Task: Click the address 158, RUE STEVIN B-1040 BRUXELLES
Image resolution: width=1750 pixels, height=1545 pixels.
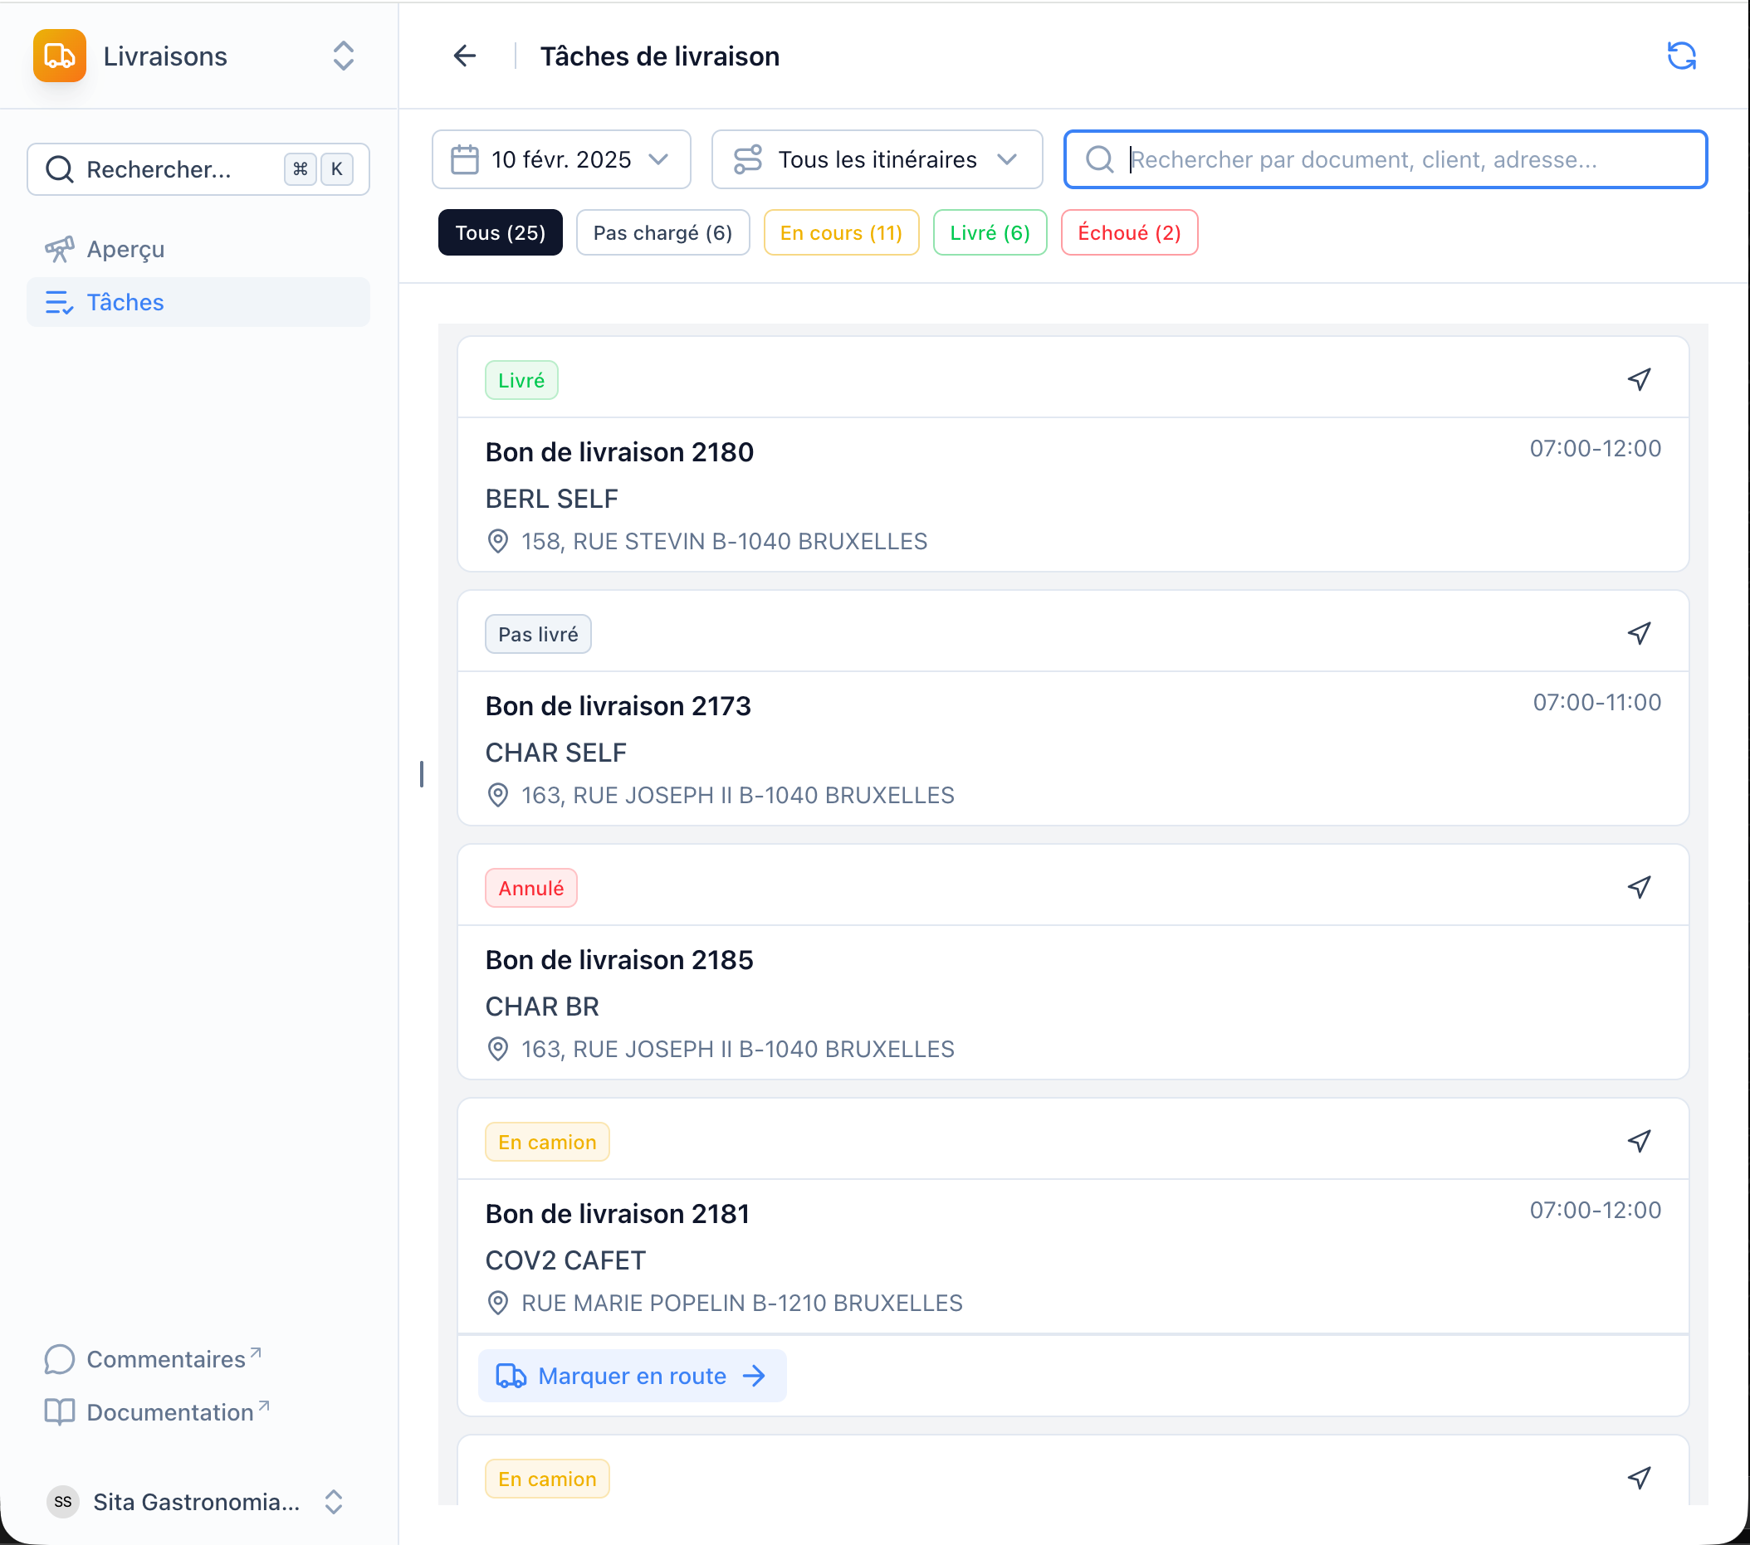Action: click(726, 541)
